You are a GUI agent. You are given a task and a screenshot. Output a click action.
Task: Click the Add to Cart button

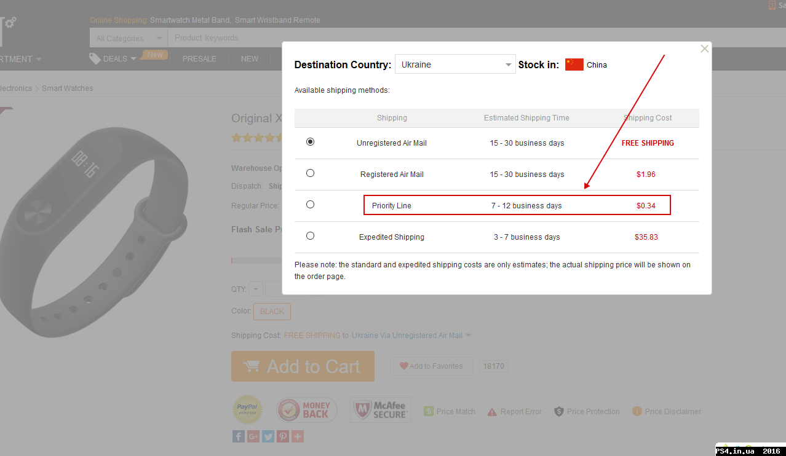303,366
